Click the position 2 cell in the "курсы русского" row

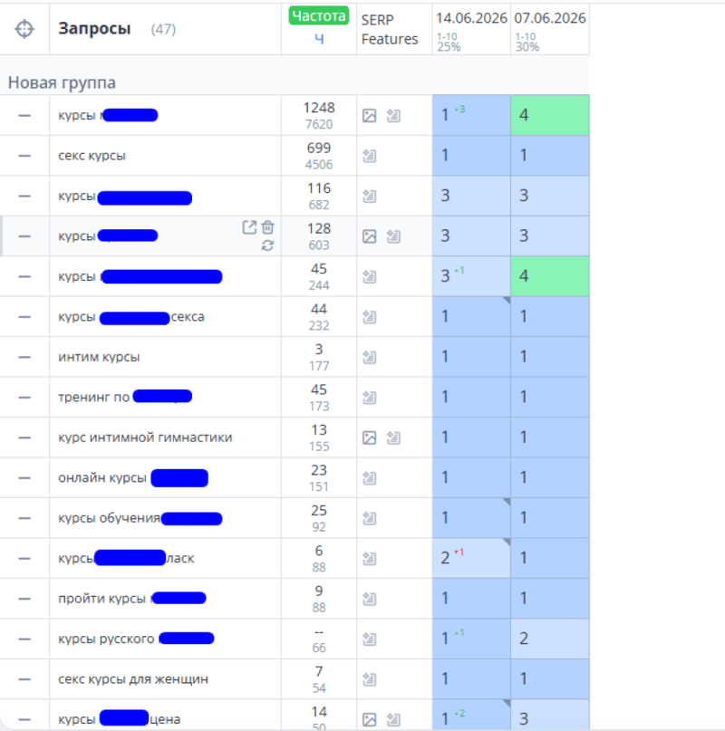[550, 639]
